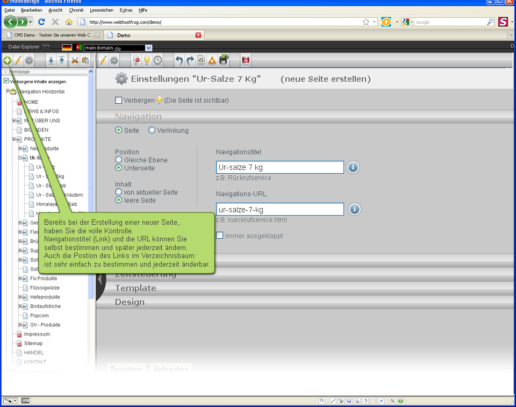
Task: Click the scissors cut icon
Action: click(x=75, y=60)
